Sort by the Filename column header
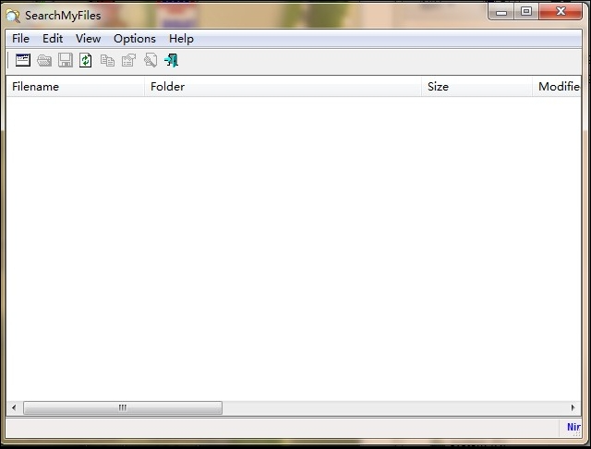 coord(75,87)
